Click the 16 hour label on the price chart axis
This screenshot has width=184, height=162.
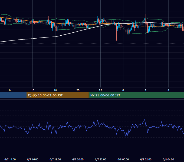coord(33,90)
